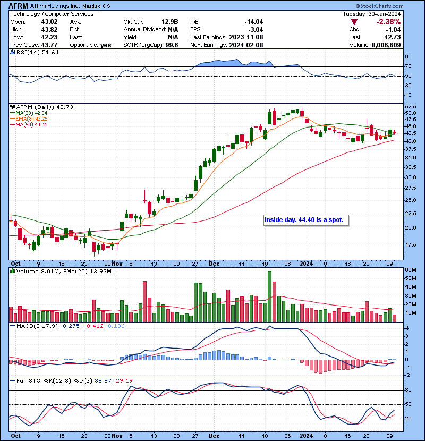Click the P/E value -14.04
This screenshot has height=441, width=425.
pyautogui.click(x=254, y=22)
